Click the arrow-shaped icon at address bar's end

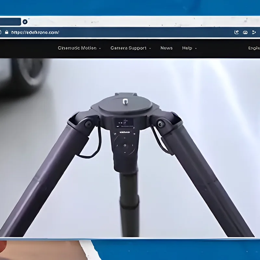[254, 32]
